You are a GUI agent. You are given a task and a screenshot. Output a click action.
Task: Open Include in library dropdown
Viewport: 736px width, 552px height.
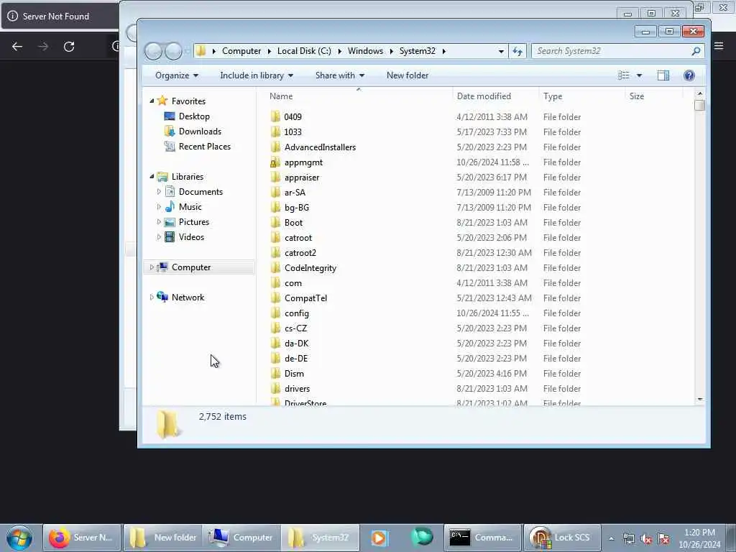(257, 75)
